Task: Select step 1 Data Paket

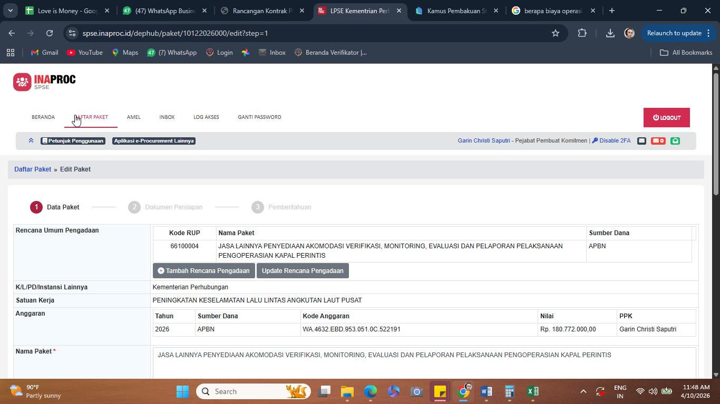Action: point(55,207)
